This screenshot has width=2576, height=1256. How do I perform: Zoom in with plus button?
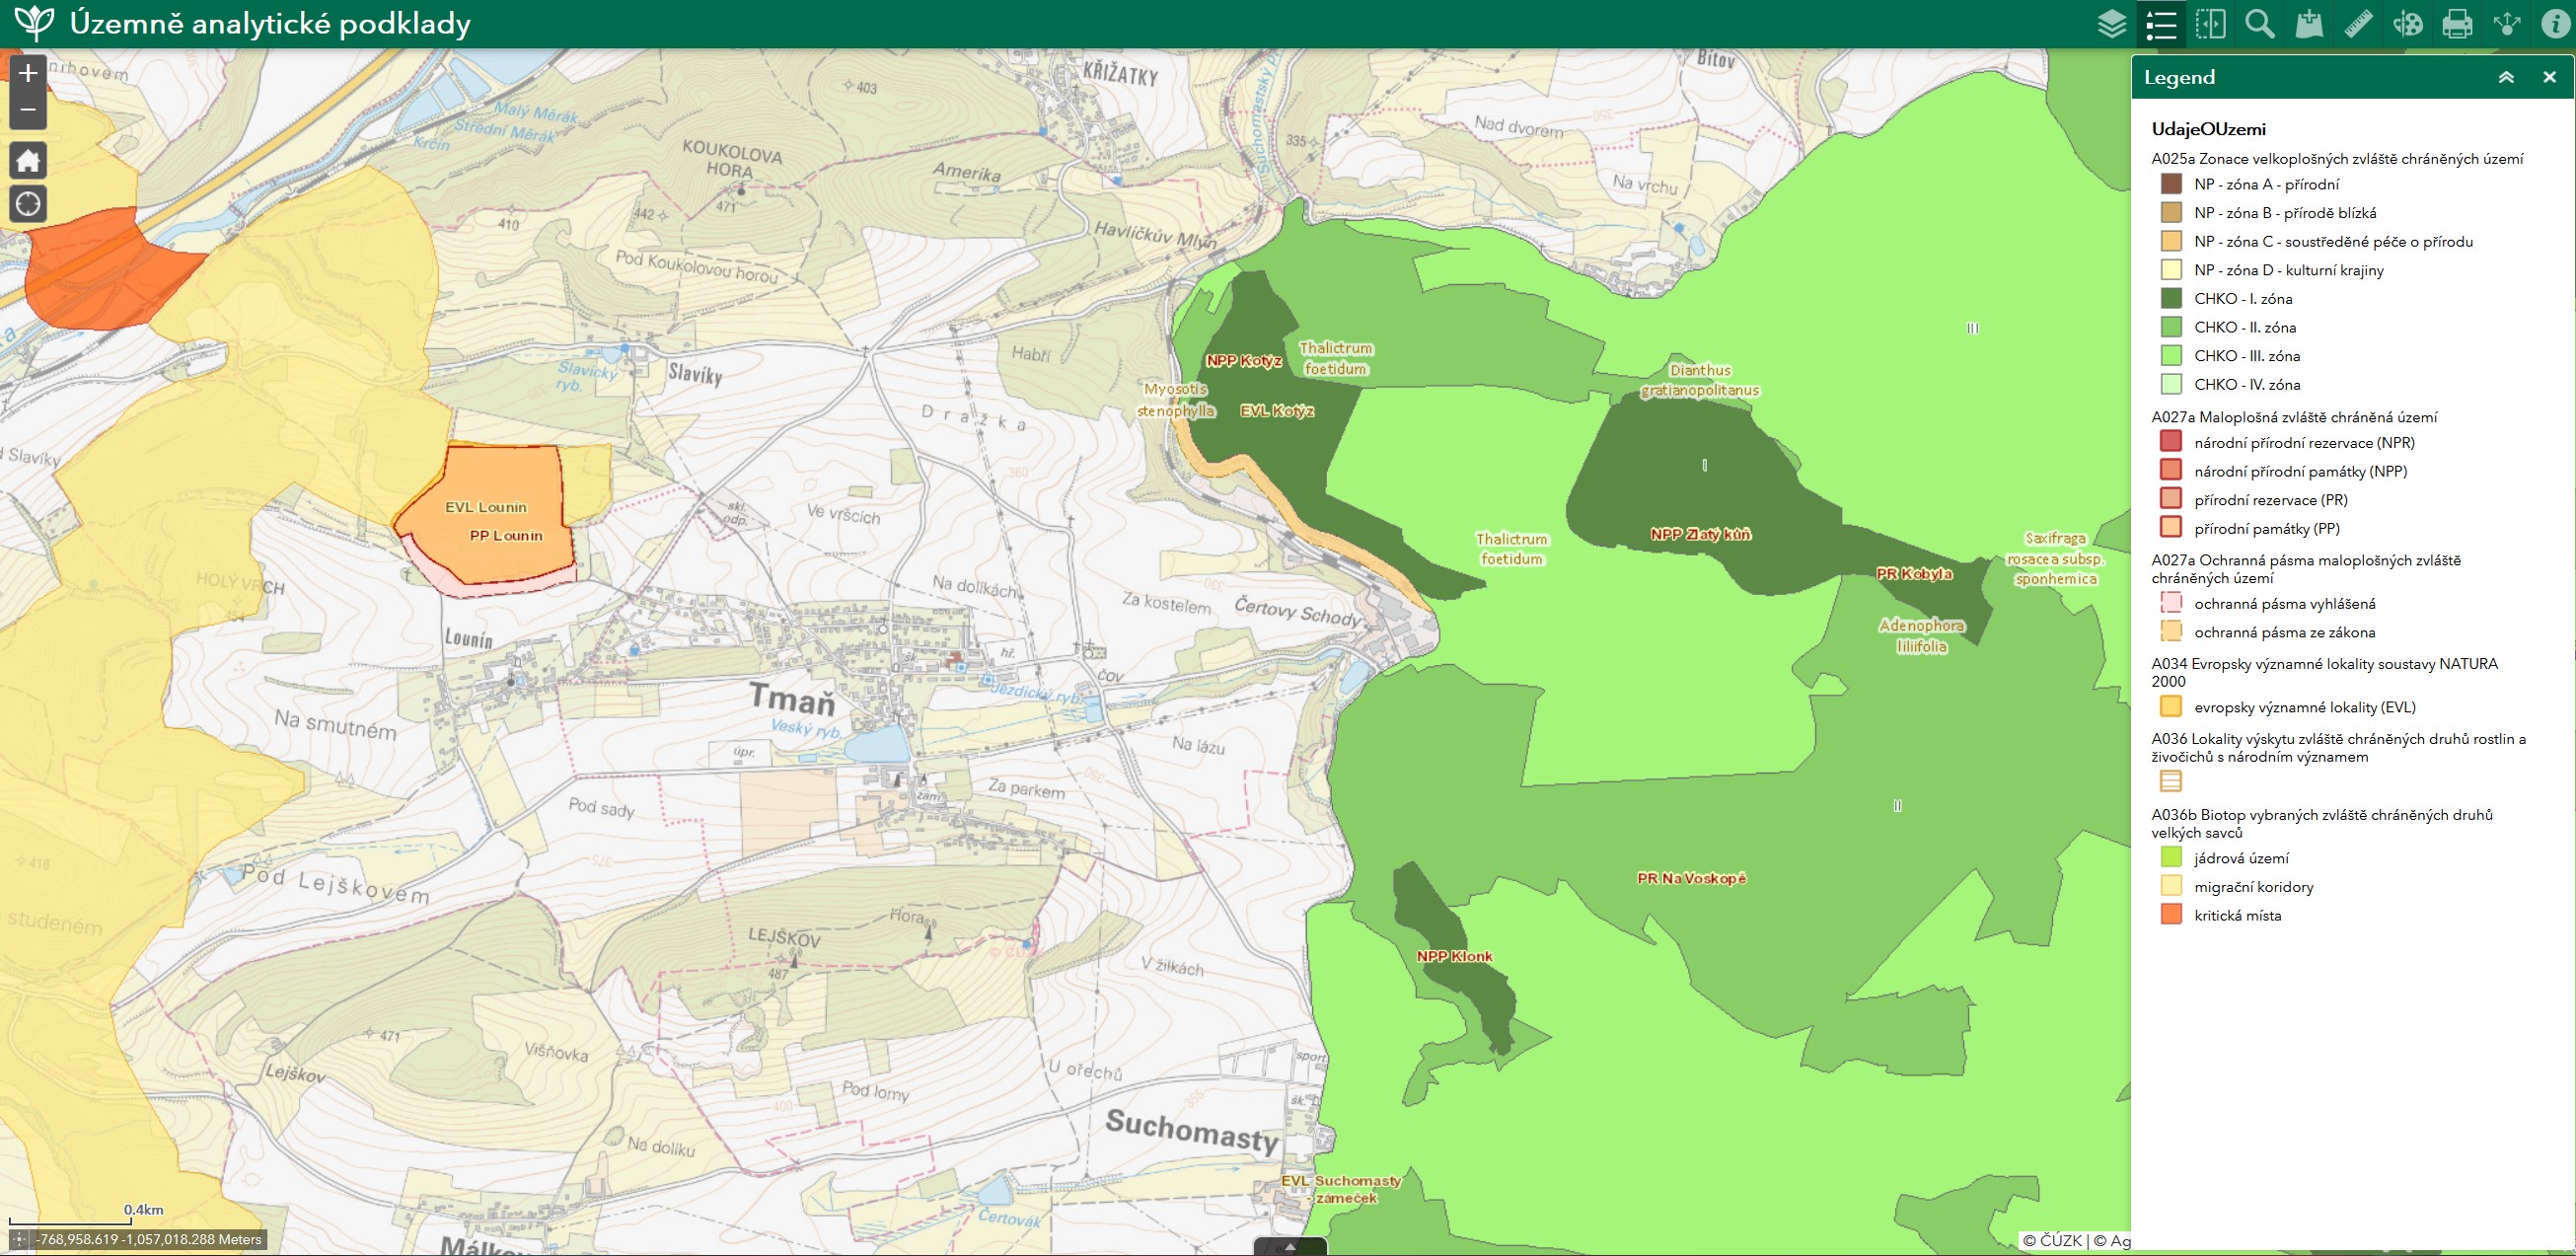[x=28, y=73]
